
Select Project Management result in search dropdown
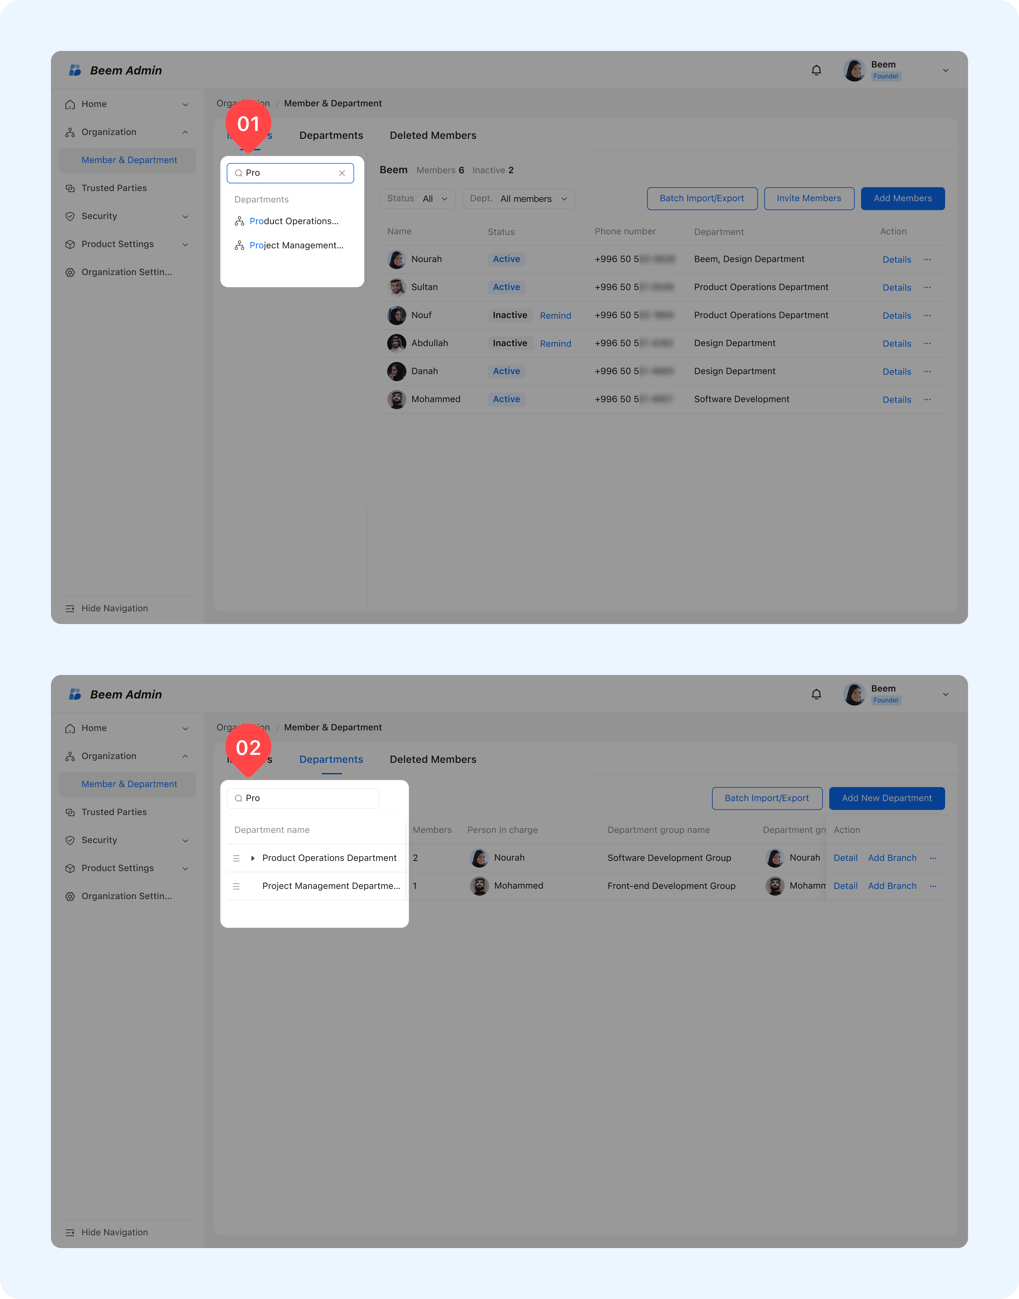tap(296, 246)
